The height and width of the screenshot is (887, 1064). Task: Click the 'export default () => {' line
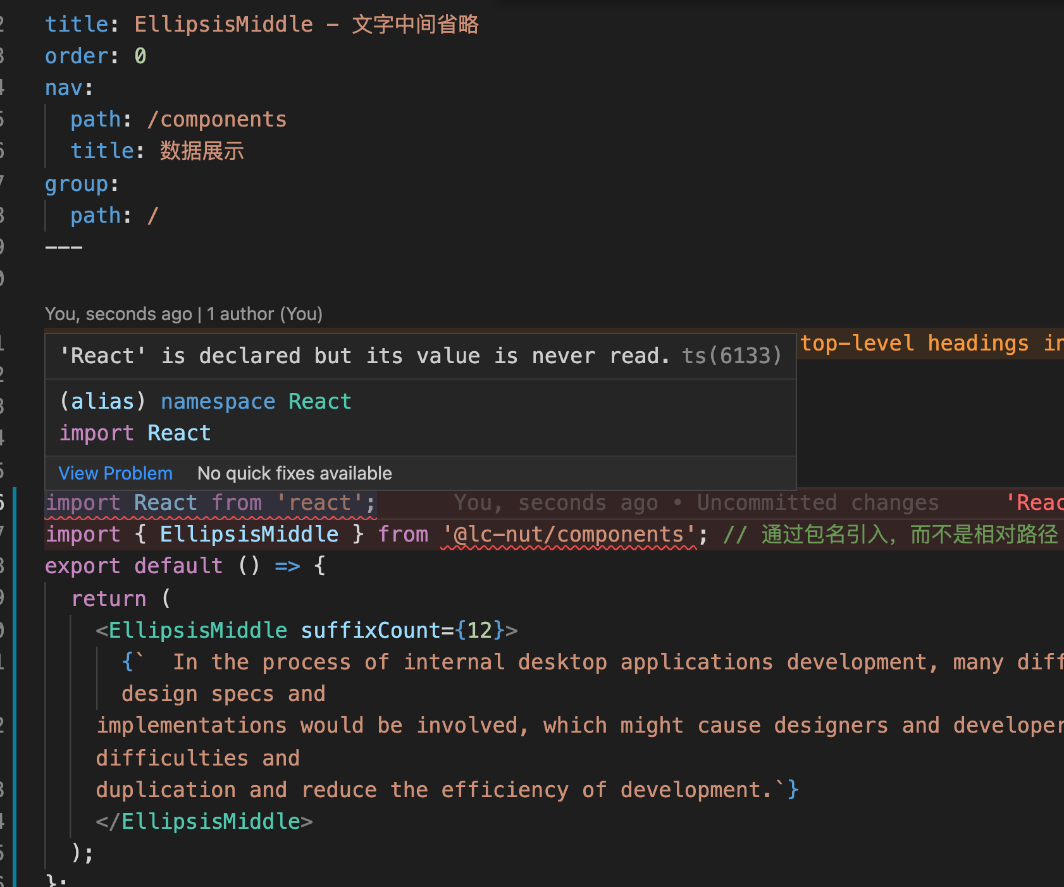185,566
